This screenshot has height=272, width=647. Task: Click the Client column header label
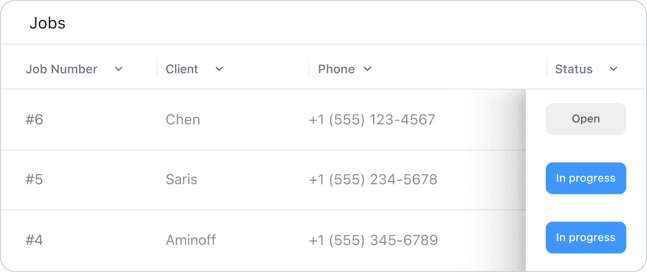coord(182,69)
